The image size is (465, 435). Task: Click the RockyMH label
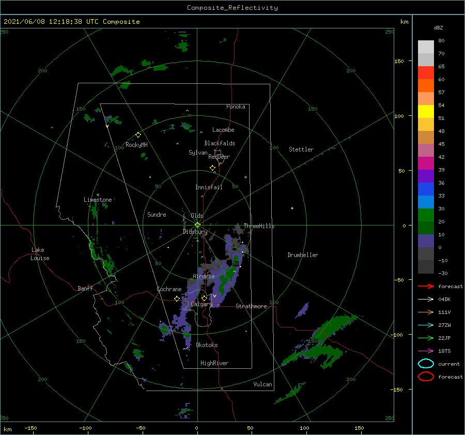tap(136, 145)
